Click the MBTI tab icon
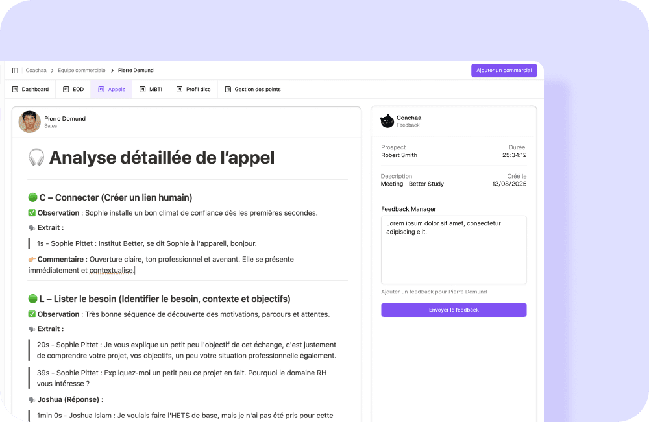 point(143,89)
